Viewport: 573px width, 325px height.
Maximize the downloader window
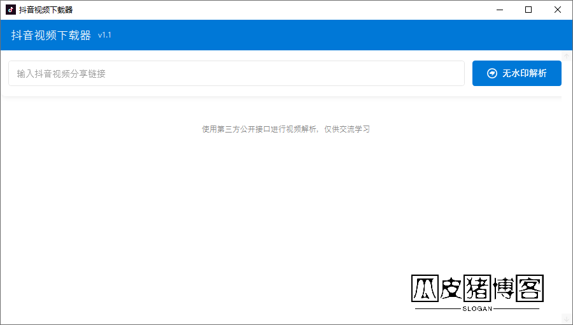[528, 10]
